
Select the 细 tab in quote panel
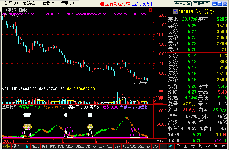185,146
